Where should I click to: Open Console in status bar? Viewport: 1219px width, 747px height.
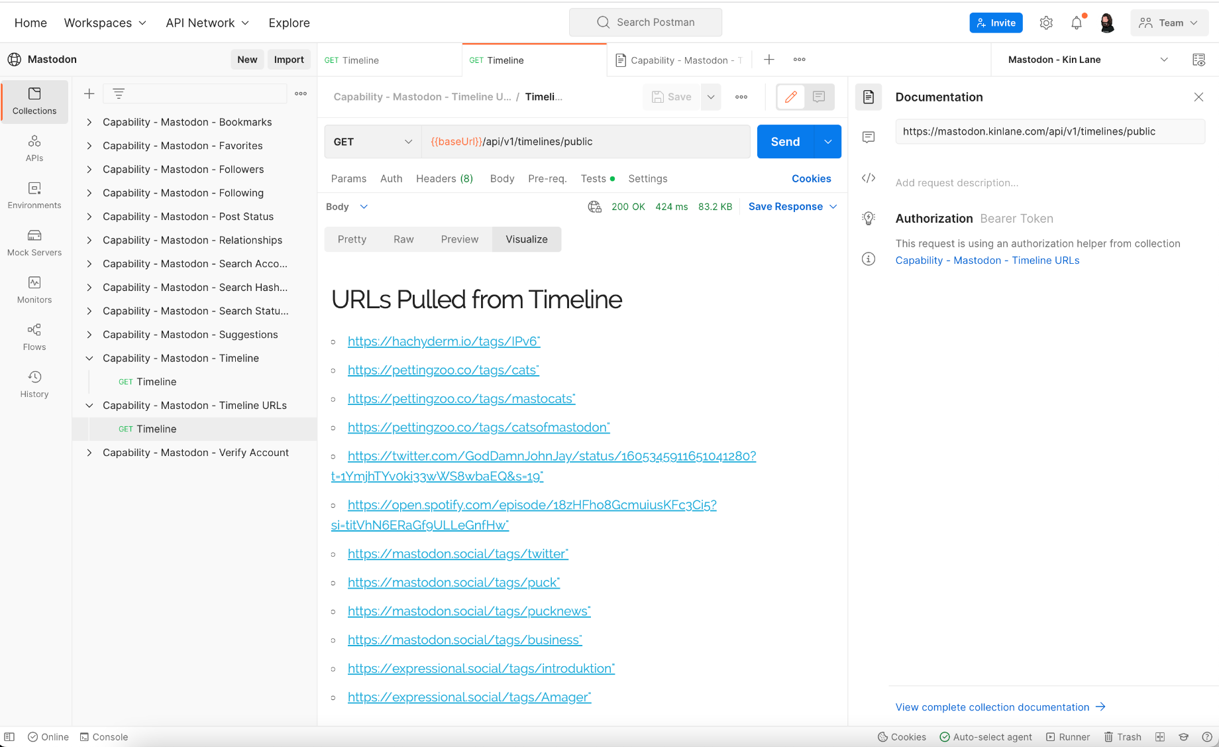[x=104, y=736]
